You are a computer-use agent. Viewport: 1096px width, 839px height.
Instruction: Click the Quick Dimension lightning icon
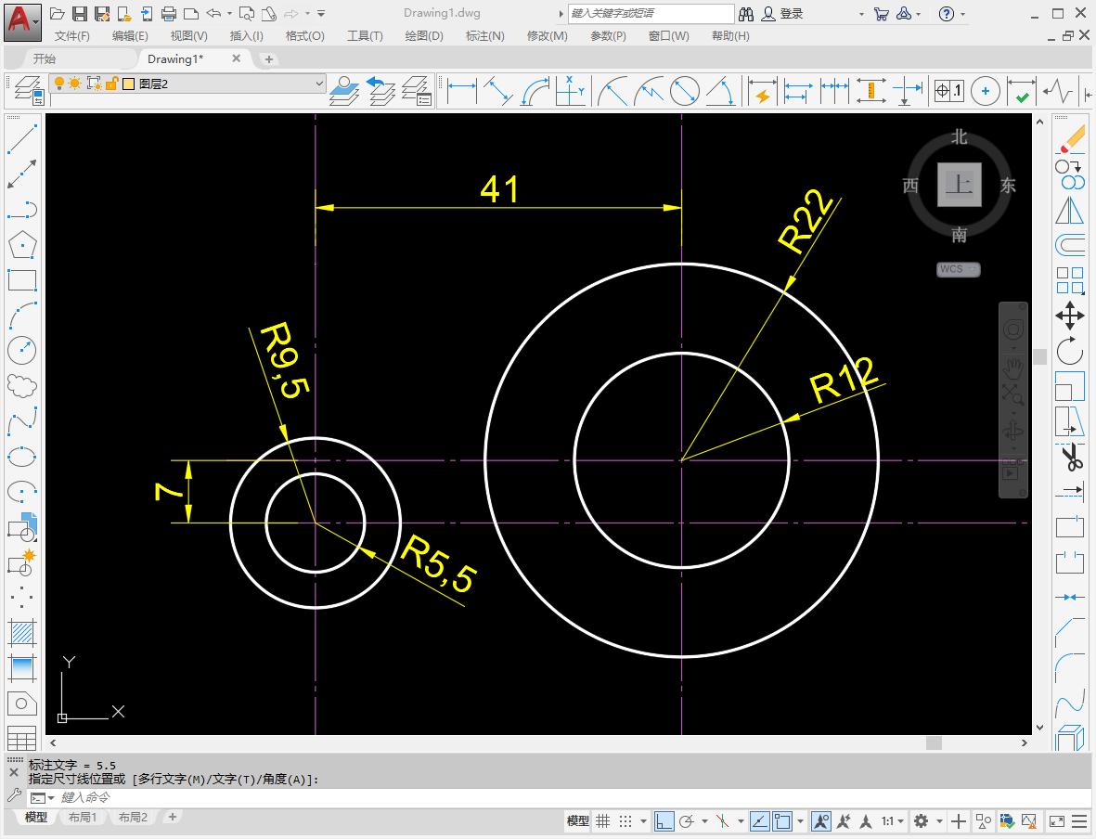click(x=763, y=91)
